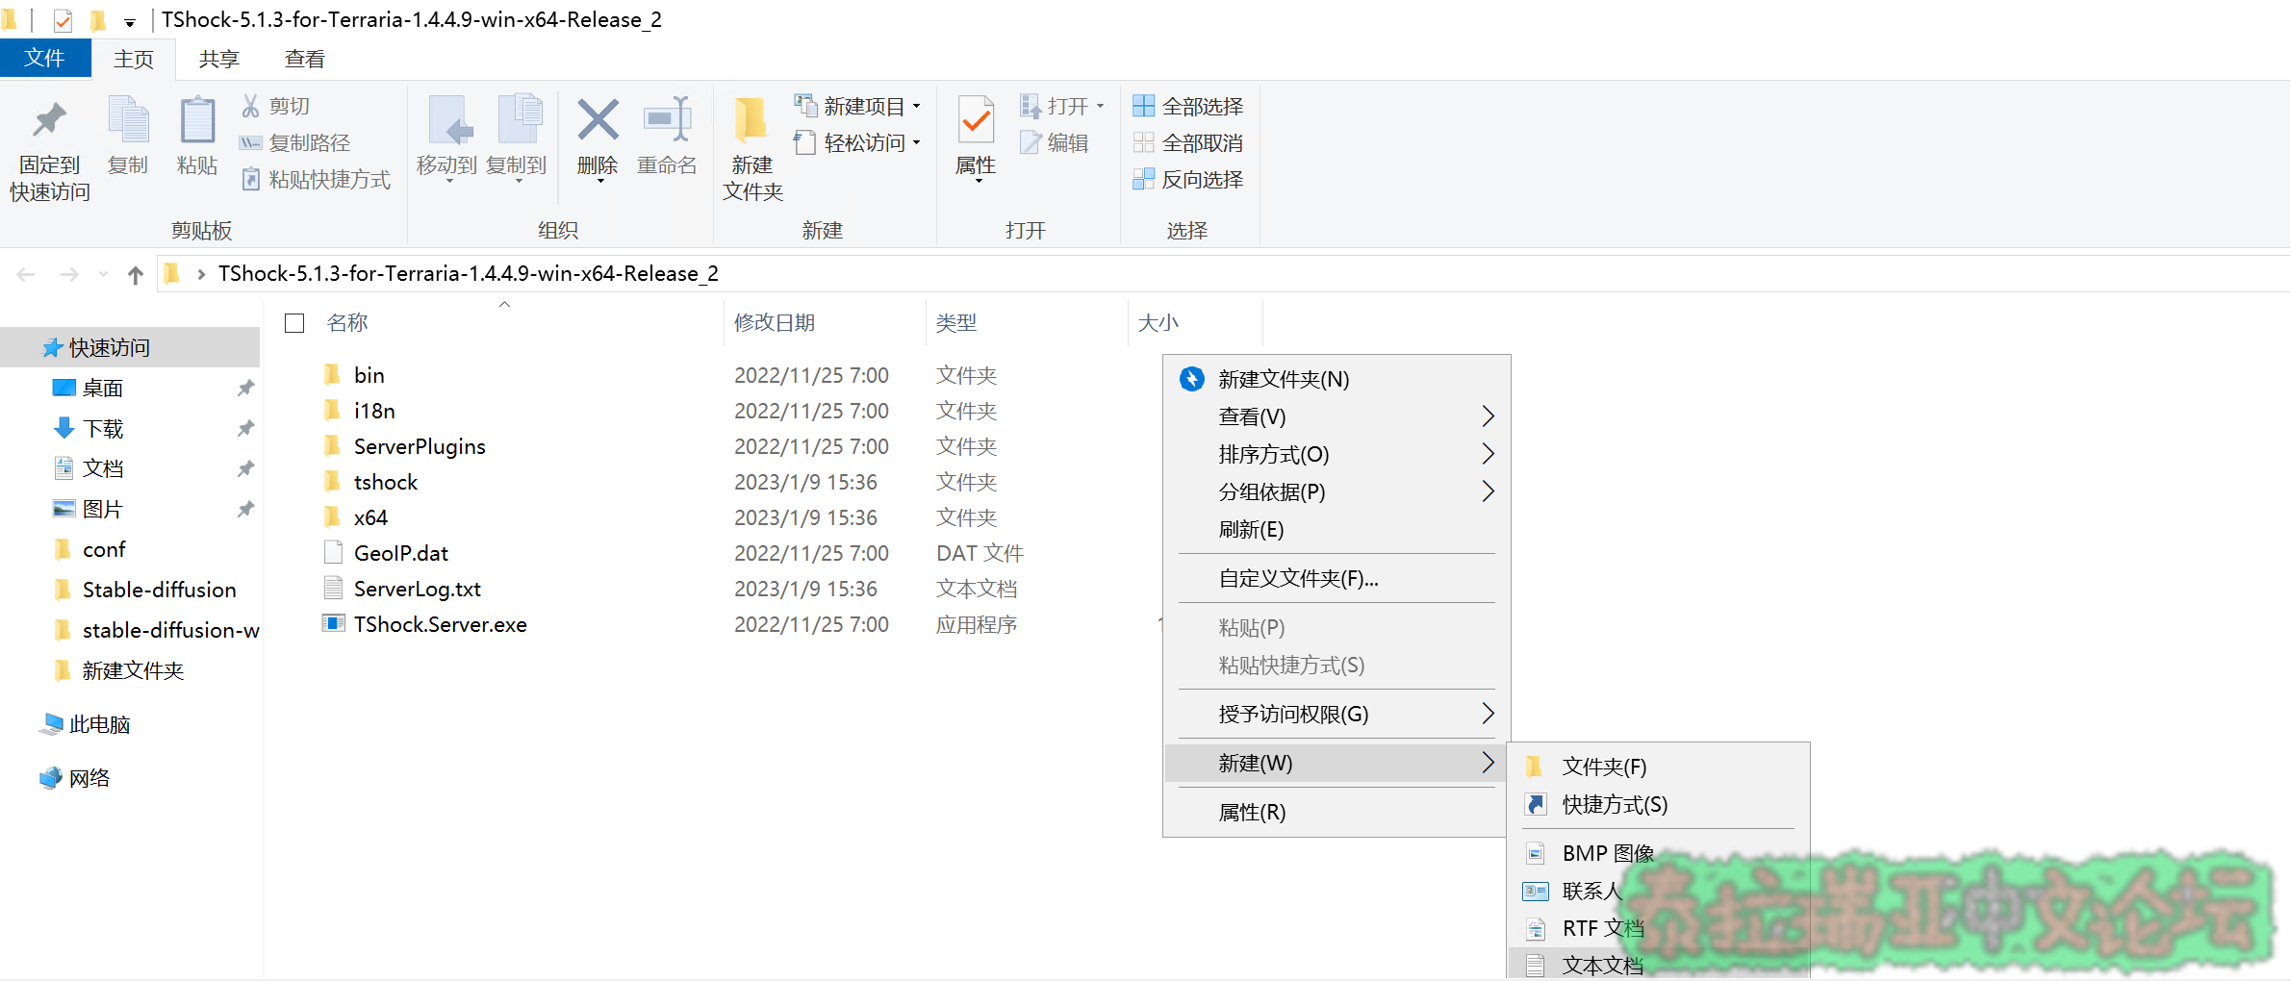
Task: Click the ServerLog.txt file icon
Action: pyautogui.click(x=333, y=589)
